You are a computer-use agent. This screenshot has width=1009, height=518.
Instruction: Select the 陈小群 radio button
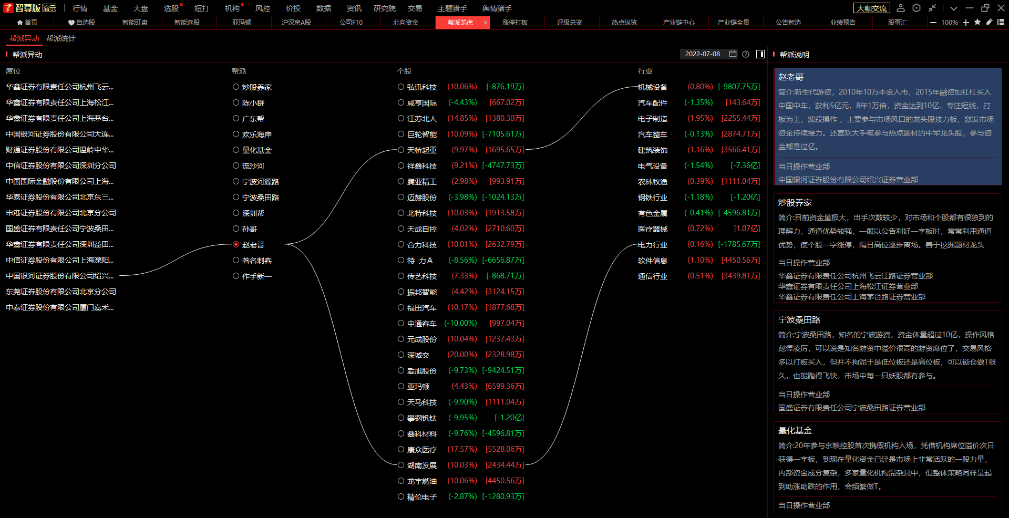(236, 102)
